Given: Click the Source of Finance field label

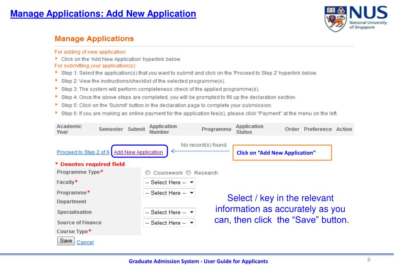Looking at the screenshot, I should pyautogui.click(x=79, y=222).
